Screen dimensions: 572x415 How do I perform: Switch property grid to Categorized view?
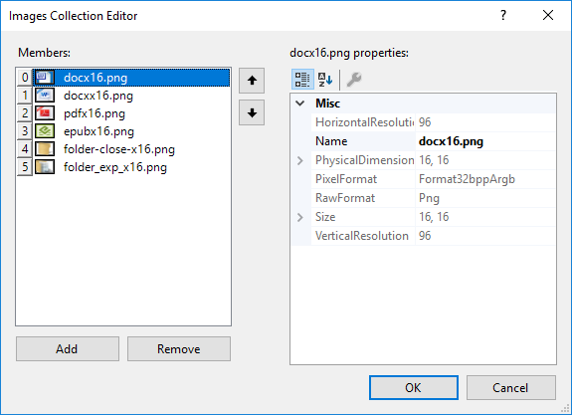pos(302,80)
